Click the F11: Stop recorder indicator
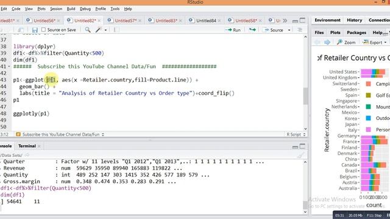The image size is (390, 219). [374, 215]
